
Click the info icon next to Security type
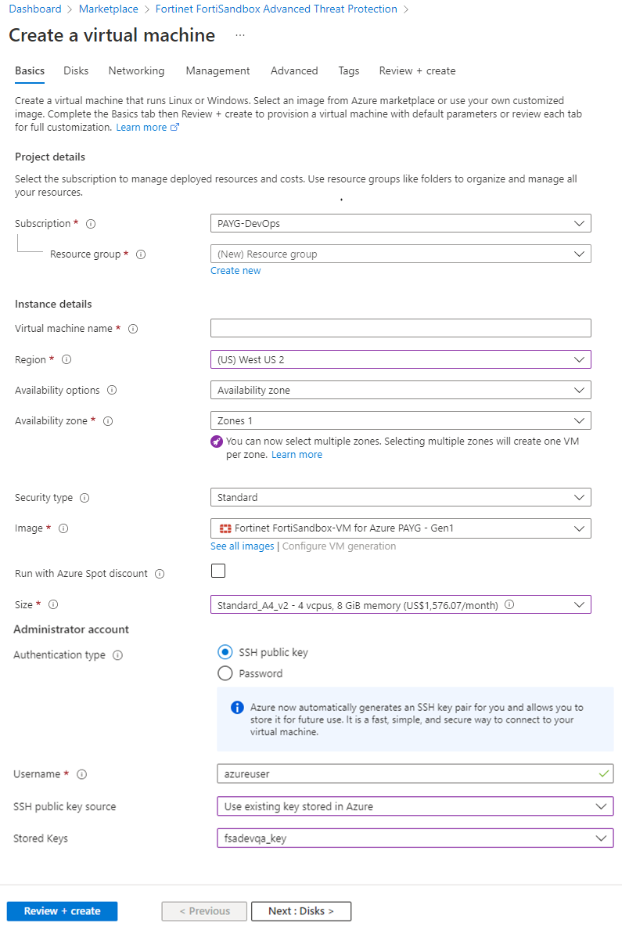[84, 498]
